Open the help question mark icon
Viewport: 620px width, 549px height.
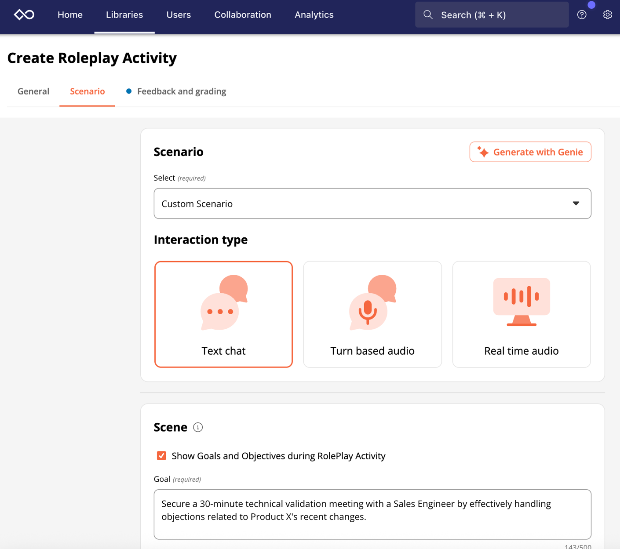582,15
